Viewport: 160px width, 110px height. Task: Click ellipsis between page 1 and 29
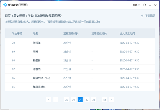[61, 100]
